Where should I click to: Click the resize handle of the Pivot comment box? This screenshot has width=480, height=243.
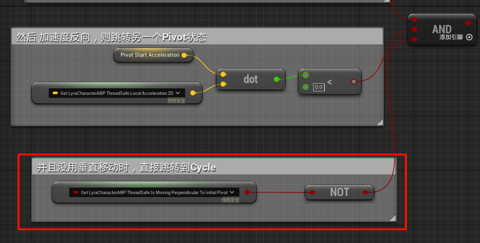[x=380, y=123]
